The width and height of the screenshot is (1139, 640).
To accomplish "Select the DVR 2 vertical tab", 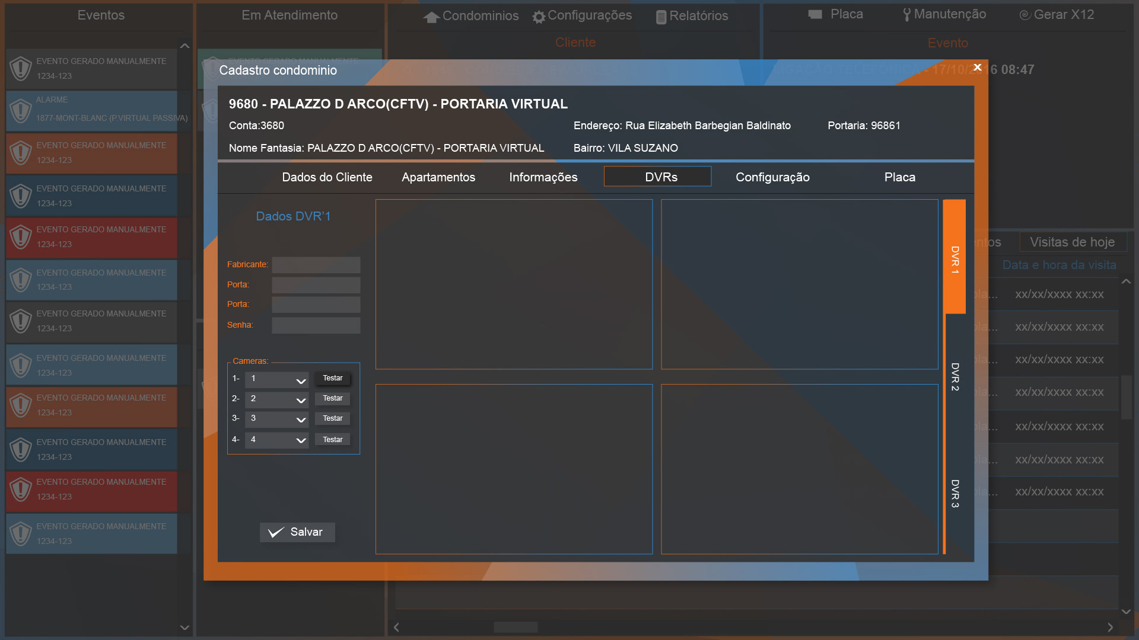I will (x=955, y=376).
